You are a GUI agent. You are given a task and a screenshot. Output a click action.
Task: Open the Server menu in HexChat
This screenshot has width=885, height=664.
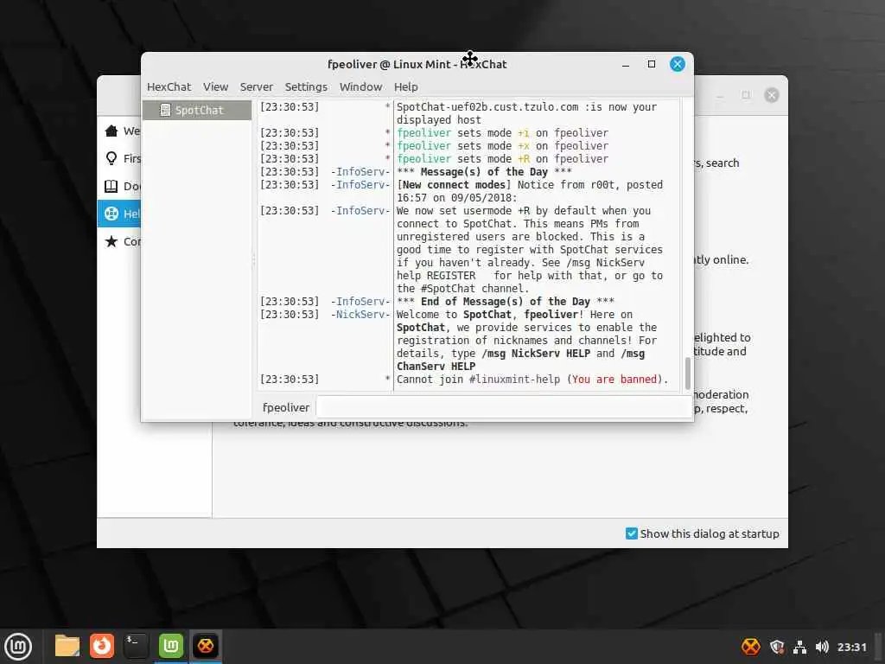point(256,87)
